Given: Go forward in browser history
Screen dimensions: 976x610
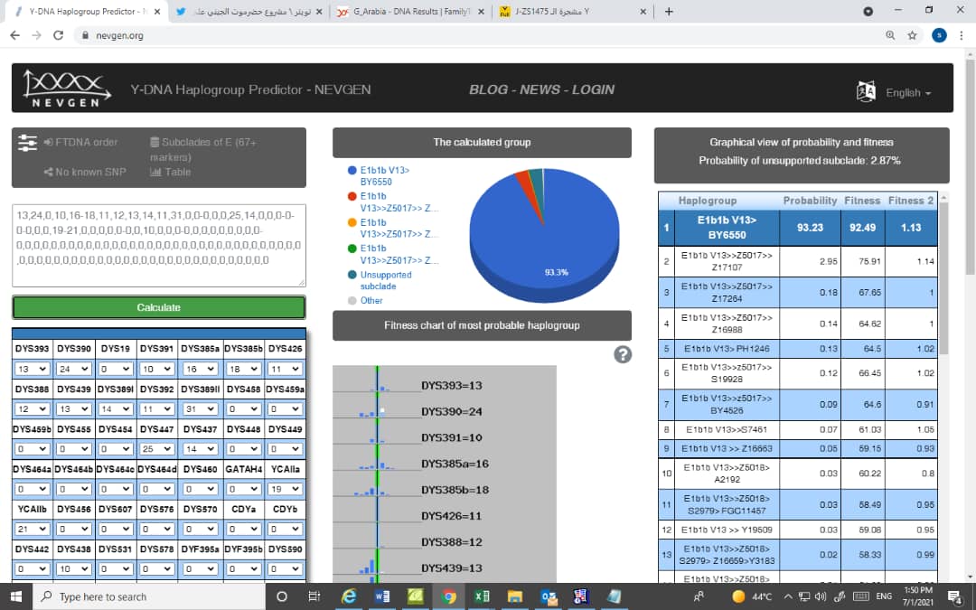Looking at the screenshot, I should pos(37,35).
